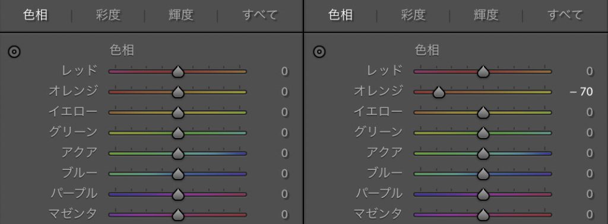Select the 輝度 tab in right panel
The height and width of the screenshot is (224, 608).
point(486,15)
